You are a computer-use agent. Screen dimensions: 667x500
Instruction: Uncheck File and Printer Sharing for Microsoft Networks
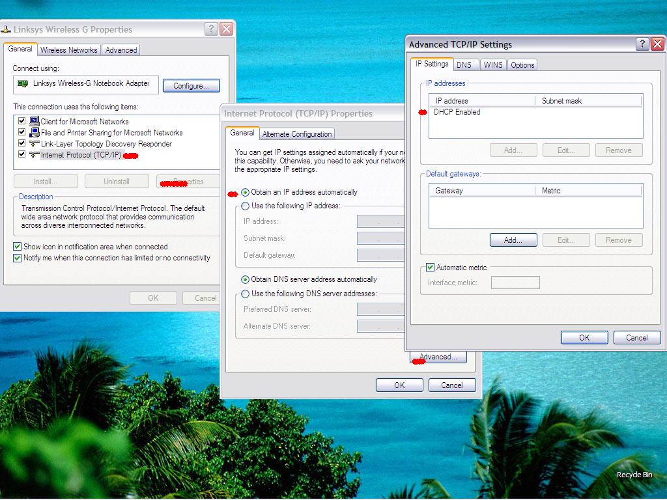click(x=21, y=132)
